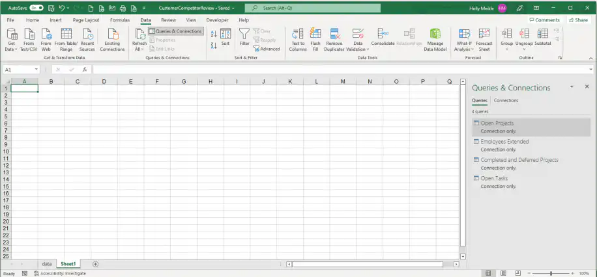Screen dimensions: 597x277
Task: Open Existing Connections
Action: (112, 40)
